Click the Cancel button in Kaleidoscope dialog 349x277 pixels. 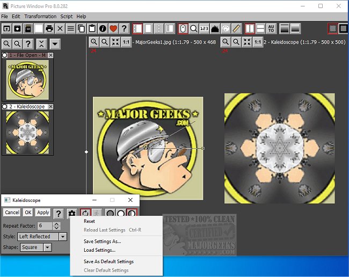tap(12, 213)
